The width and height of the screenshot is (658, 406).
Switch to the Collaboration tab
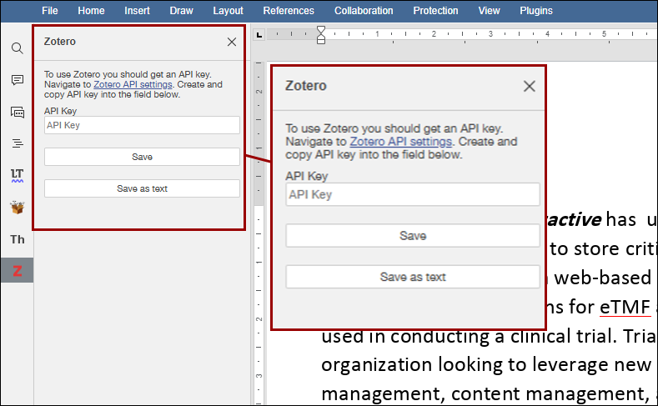(364, 11)
